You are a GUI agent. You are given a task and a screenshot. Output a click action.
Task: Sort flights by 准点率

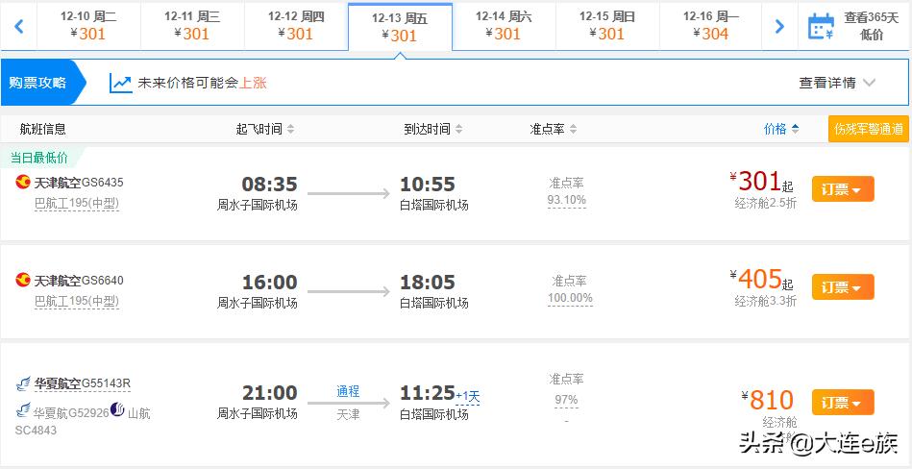[554, 129]
